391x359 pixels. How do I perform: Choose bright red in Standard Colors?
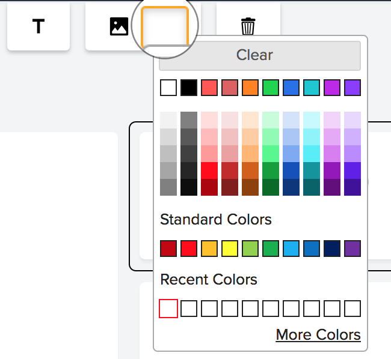coord(189,249)
